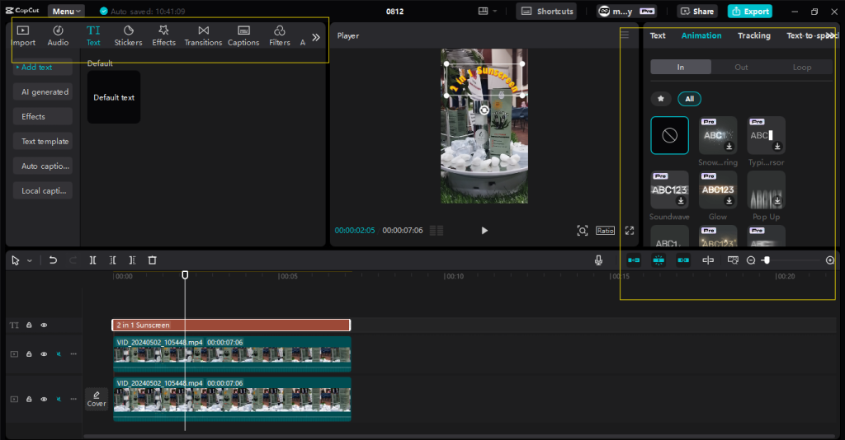The image size is (845, 440).
Task: Click the Export button
Action: click(749, 12)
